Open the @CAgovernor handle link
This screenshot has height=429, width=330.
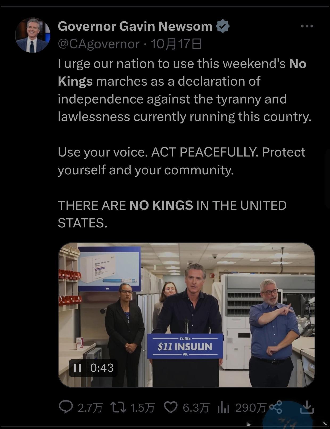pos(99,44)
